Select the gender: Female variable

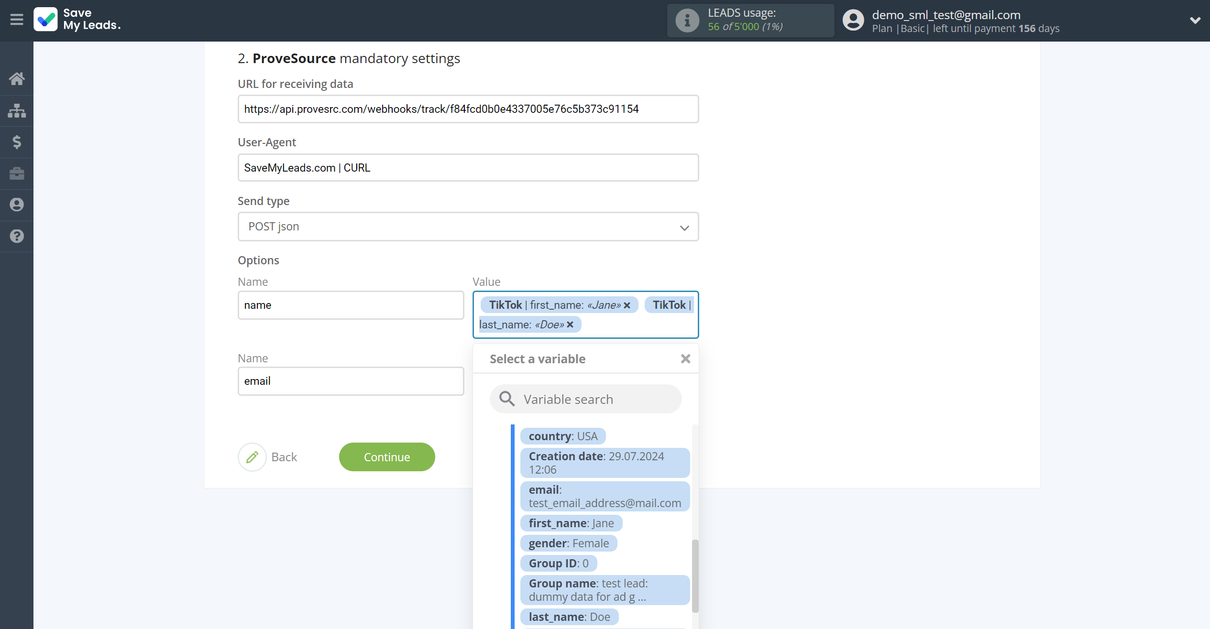569,543
